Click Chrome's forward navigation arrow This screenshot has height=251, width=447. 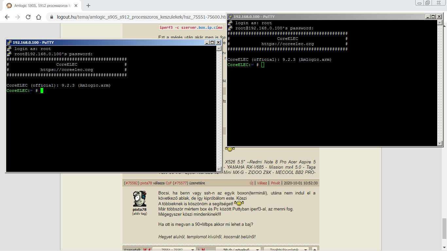point(18,17)
